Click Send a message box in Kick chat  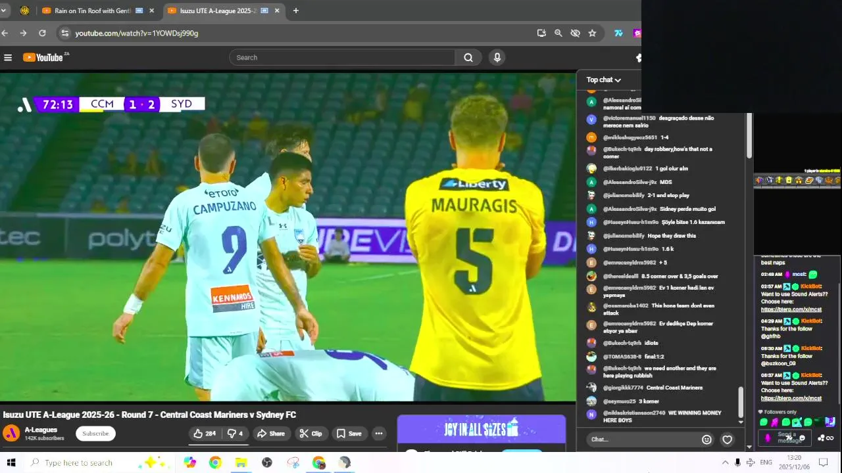(785, 438)
